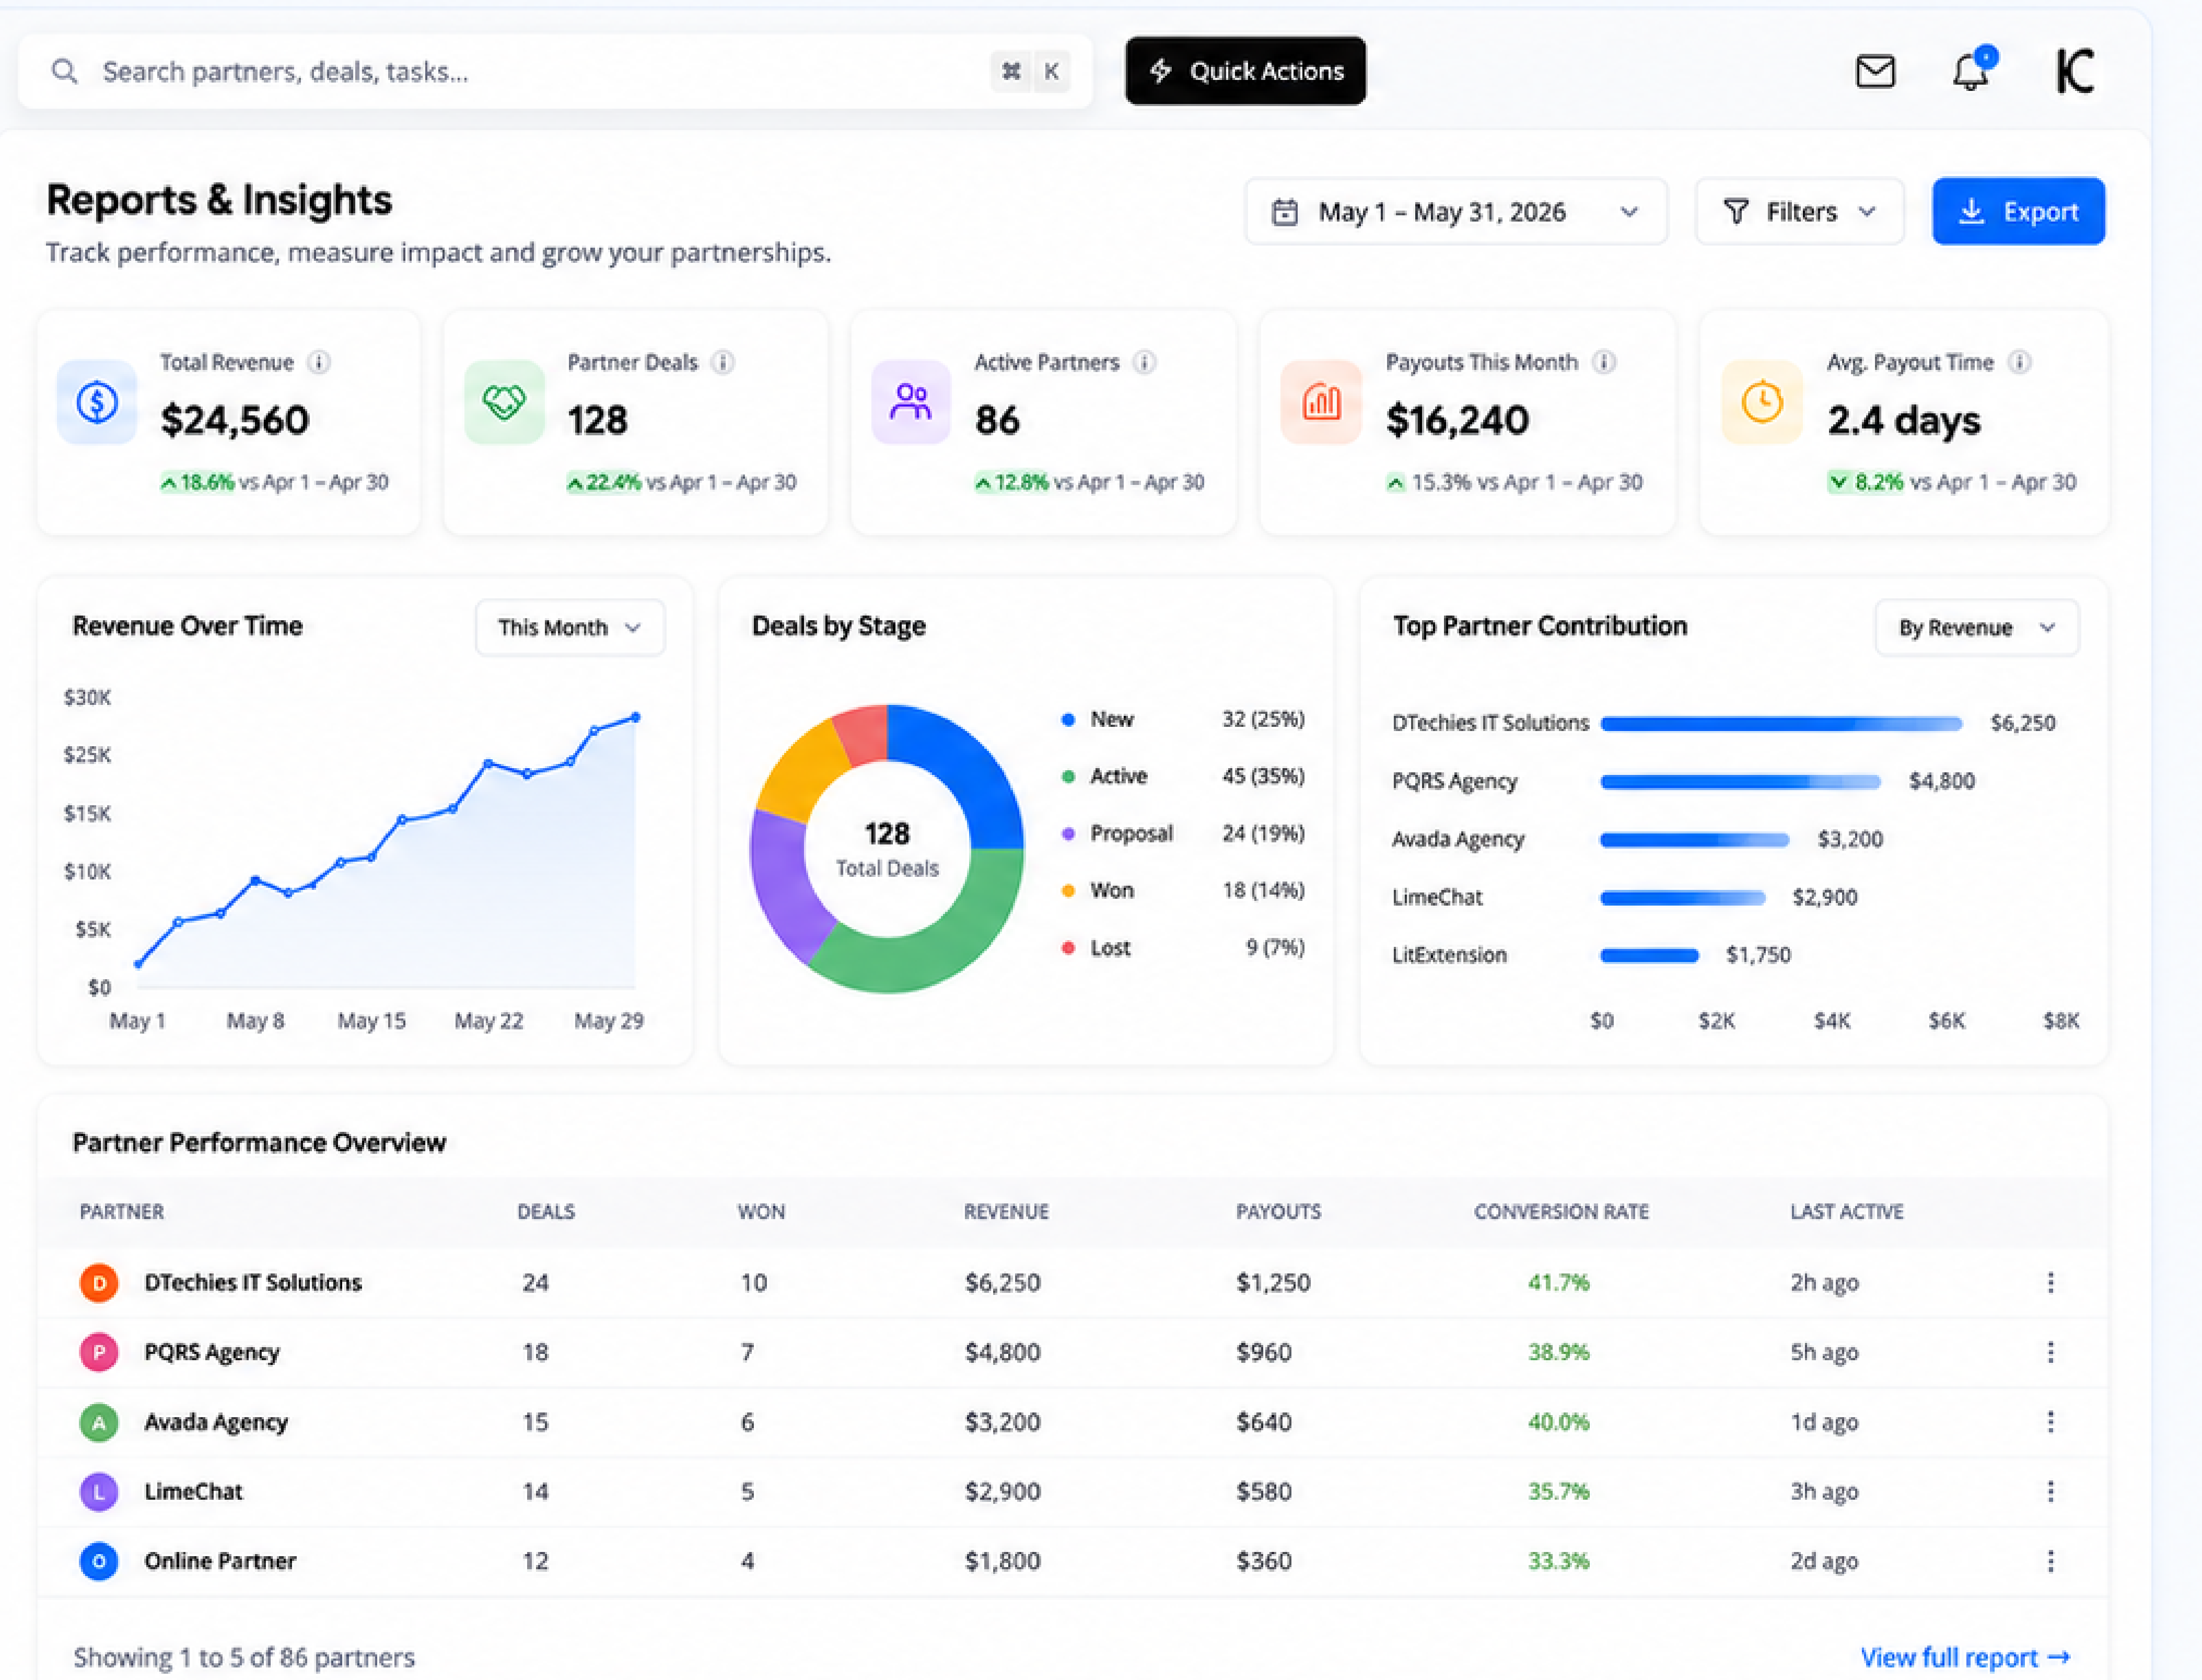Sort table by Conversion Rate header

point(1562,1211)
